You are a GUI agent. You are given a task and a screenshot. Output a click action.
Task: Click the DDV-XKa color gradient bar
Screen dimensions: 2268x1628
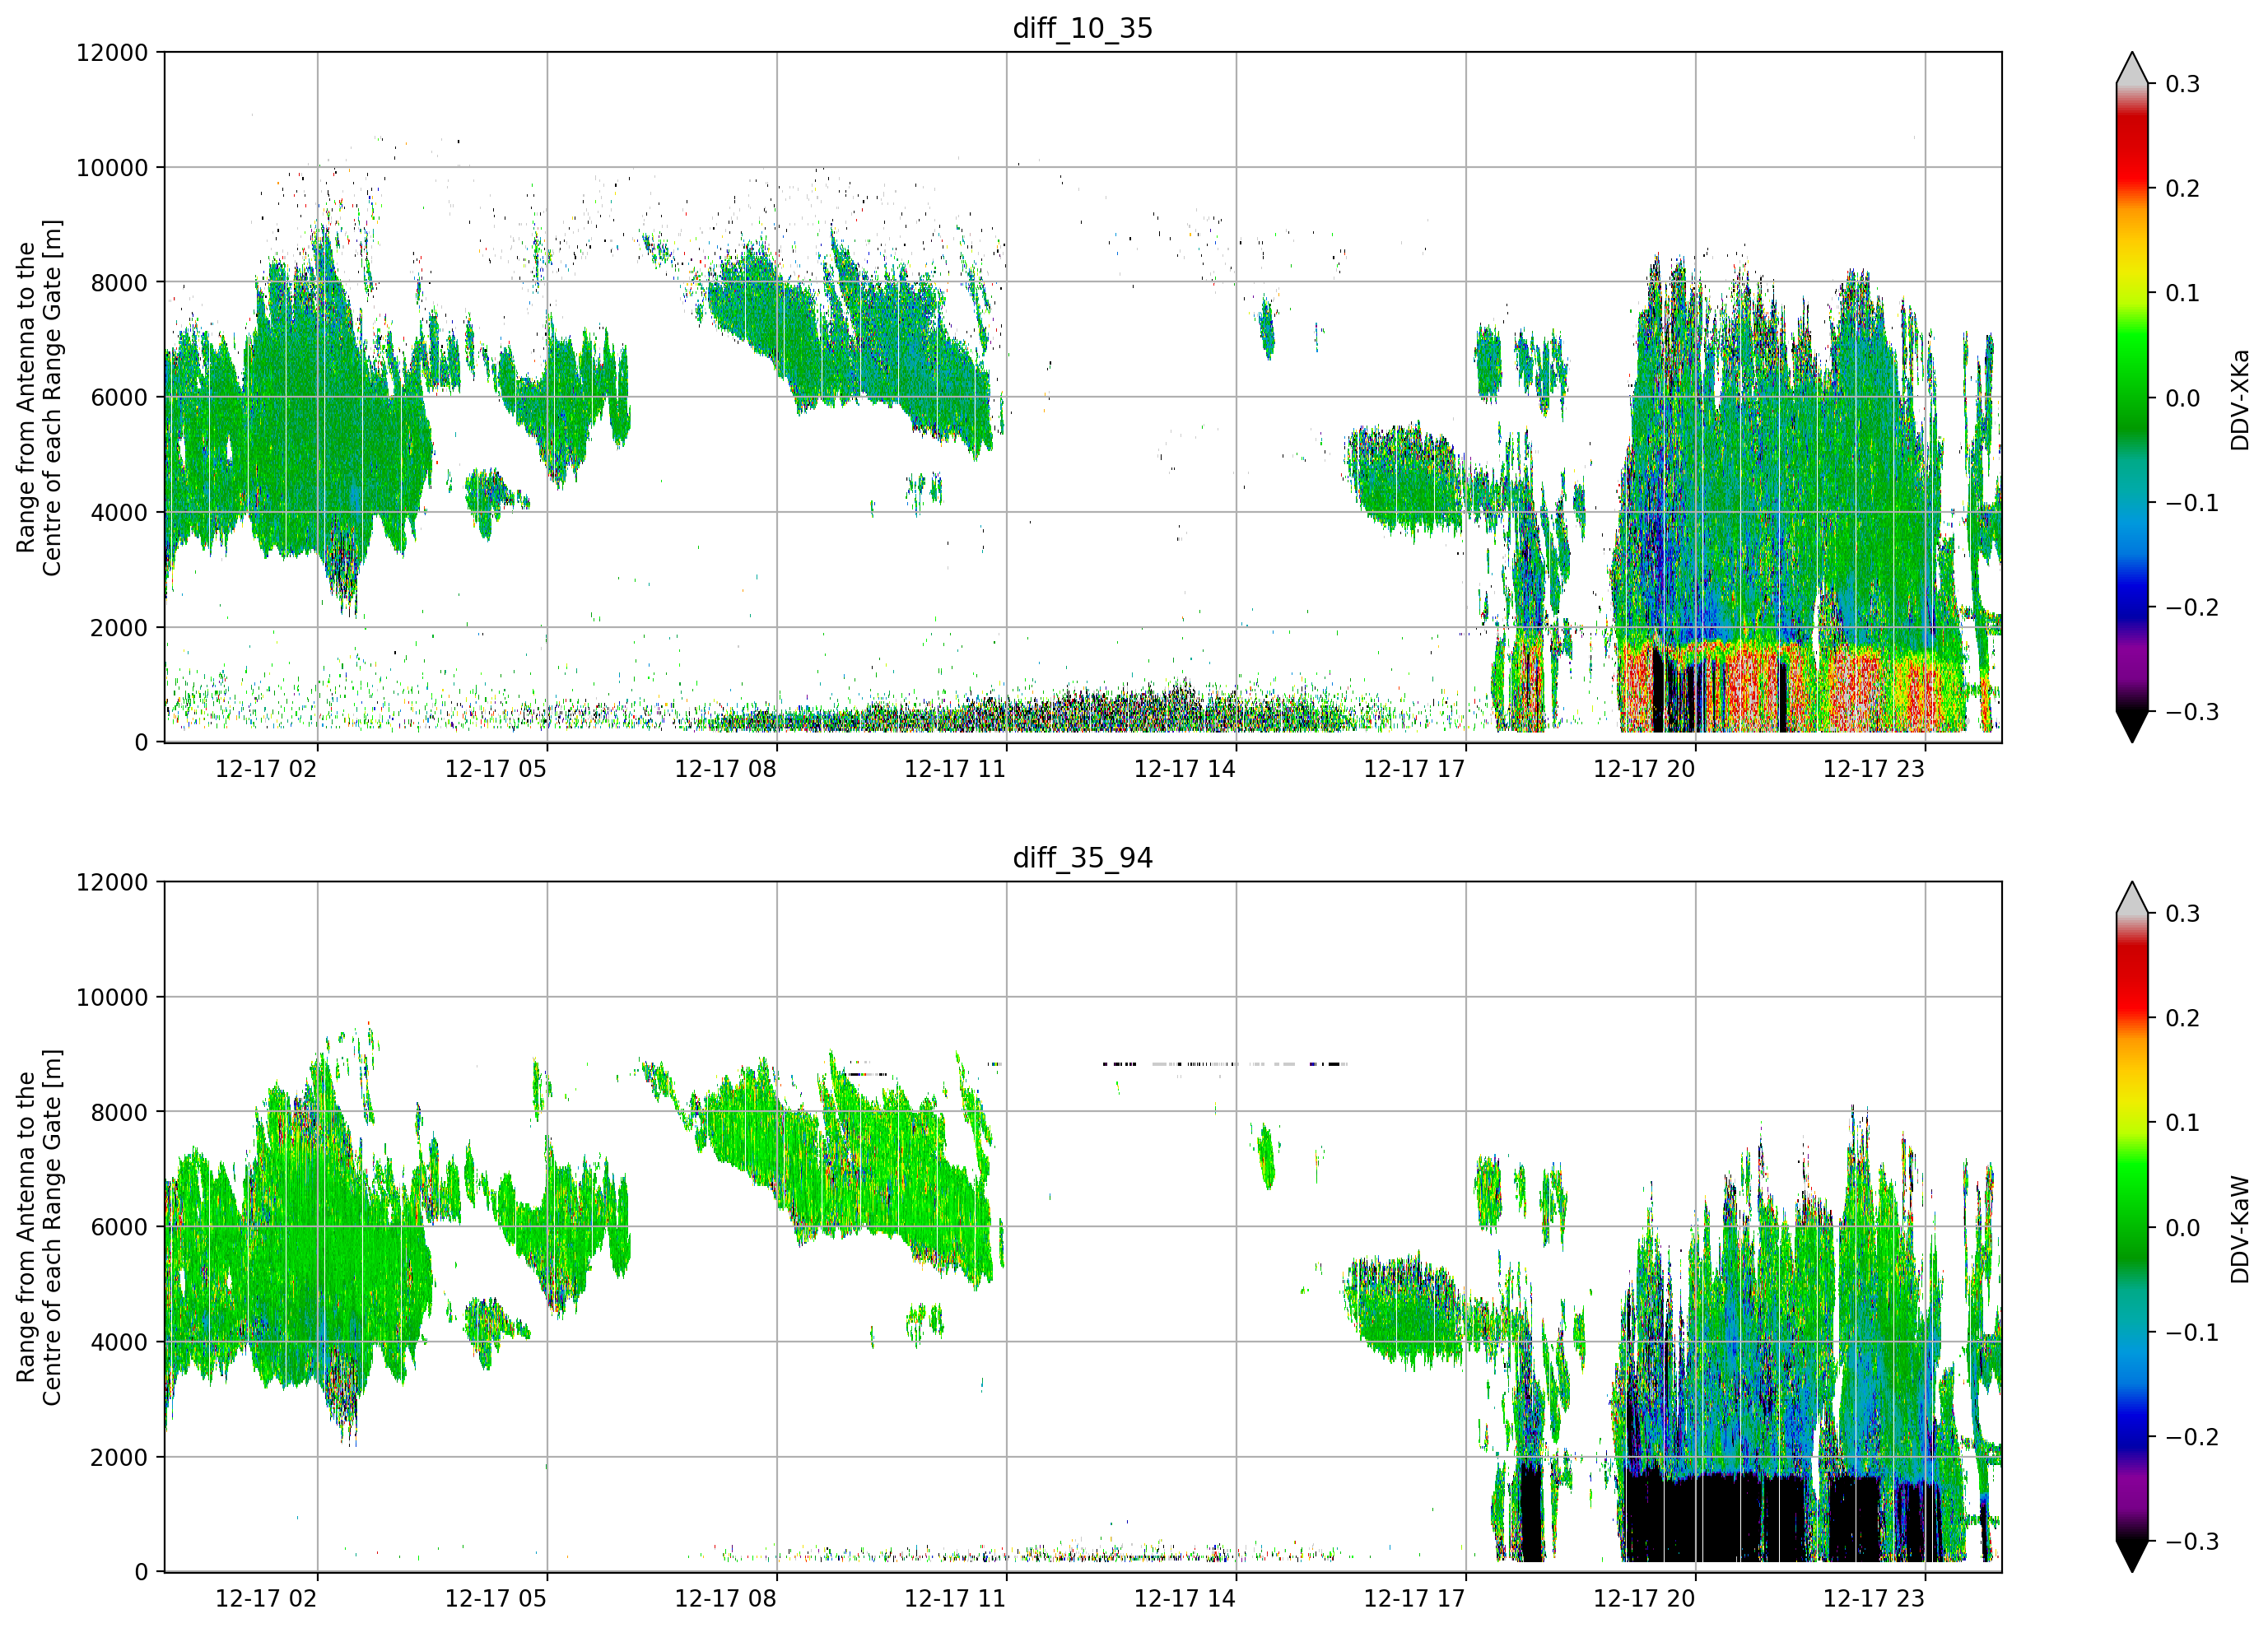2132,397
